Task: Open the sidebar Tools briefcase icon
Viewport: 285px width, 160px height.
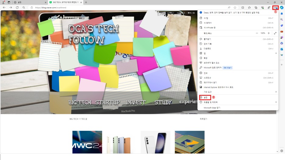Action: [x=282, y=31]
